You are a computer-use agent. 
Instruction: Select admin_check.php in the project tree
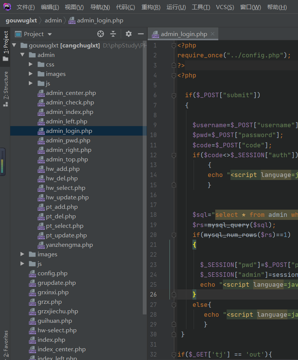[x=70, y=103]
